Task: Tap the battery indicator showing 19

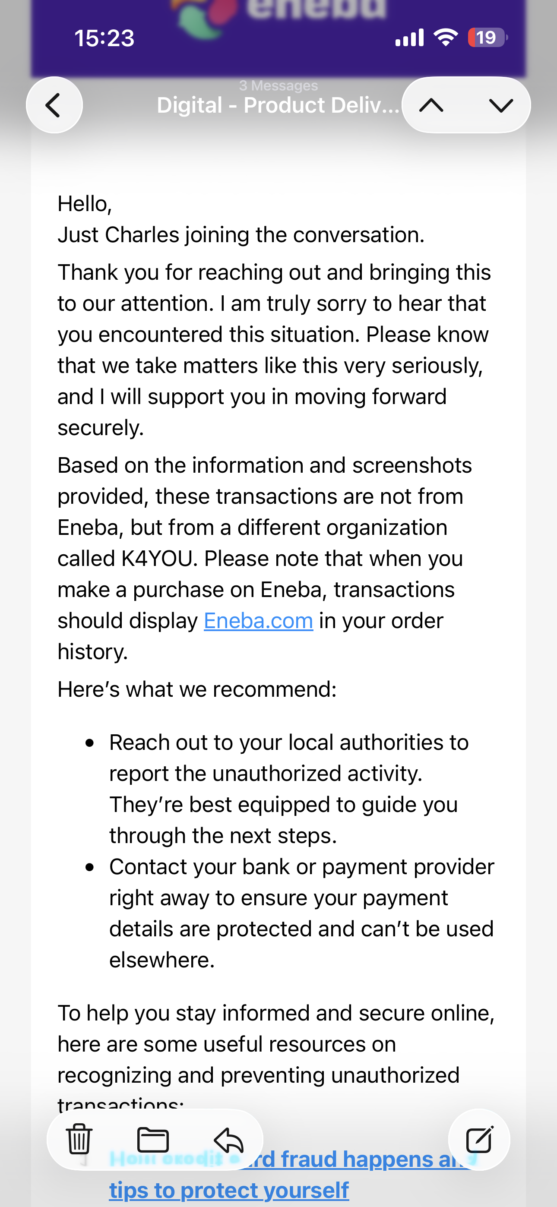Action: (x=487, y=38)
